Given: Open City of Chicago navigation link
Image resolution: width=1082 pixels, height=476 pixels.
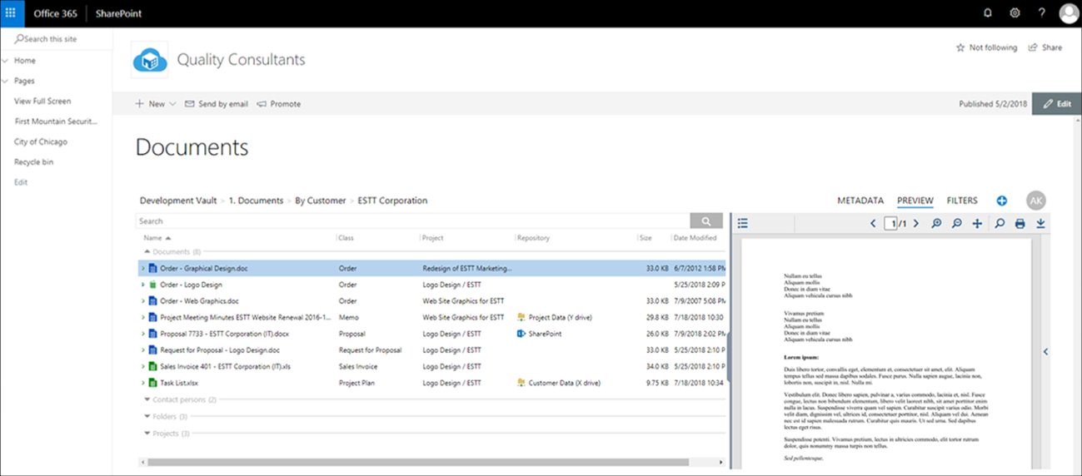Looking at the screenshot, I should [x=41, y=141].
